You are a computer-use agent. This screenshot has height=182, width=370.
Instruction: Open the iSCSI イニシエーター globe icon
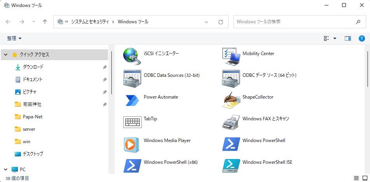132,56
